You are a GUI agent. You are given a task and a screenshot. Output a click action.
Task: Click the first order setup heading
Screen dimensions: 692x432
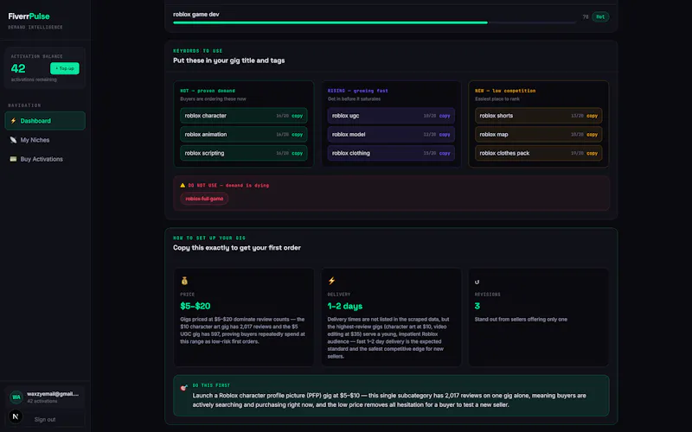pos(236,248)
